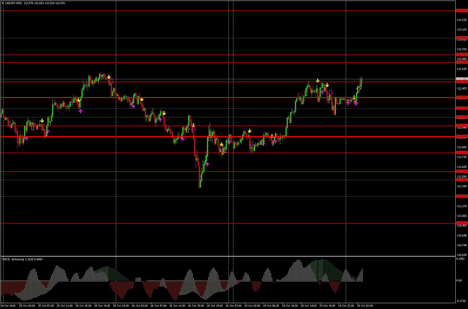This screenshot has height=309, width=468.
Task: Click the current price label 112.576
Action: coord(462,79)
